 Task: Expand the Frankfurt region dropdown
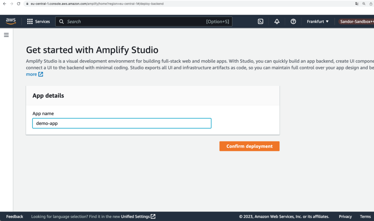[317, 22]
